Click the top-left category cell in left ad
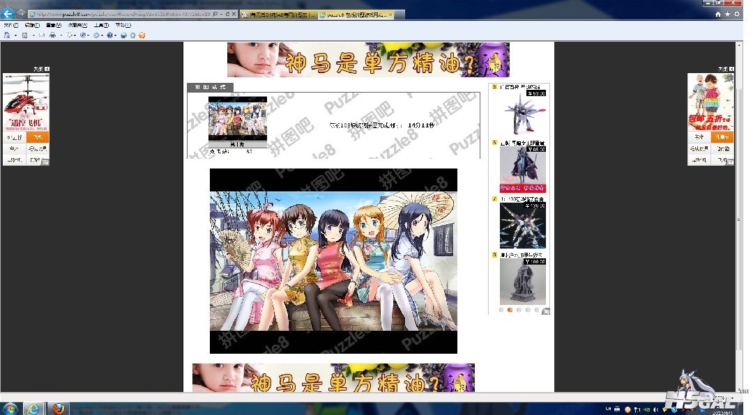753x415 pixels. (15, 137)
